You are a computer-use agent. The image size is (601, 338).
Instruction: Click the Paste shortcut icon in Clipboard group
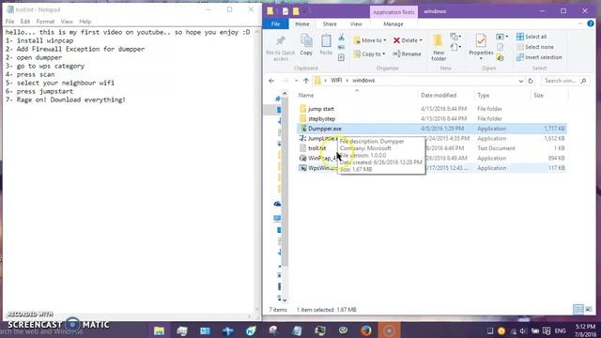341,57
